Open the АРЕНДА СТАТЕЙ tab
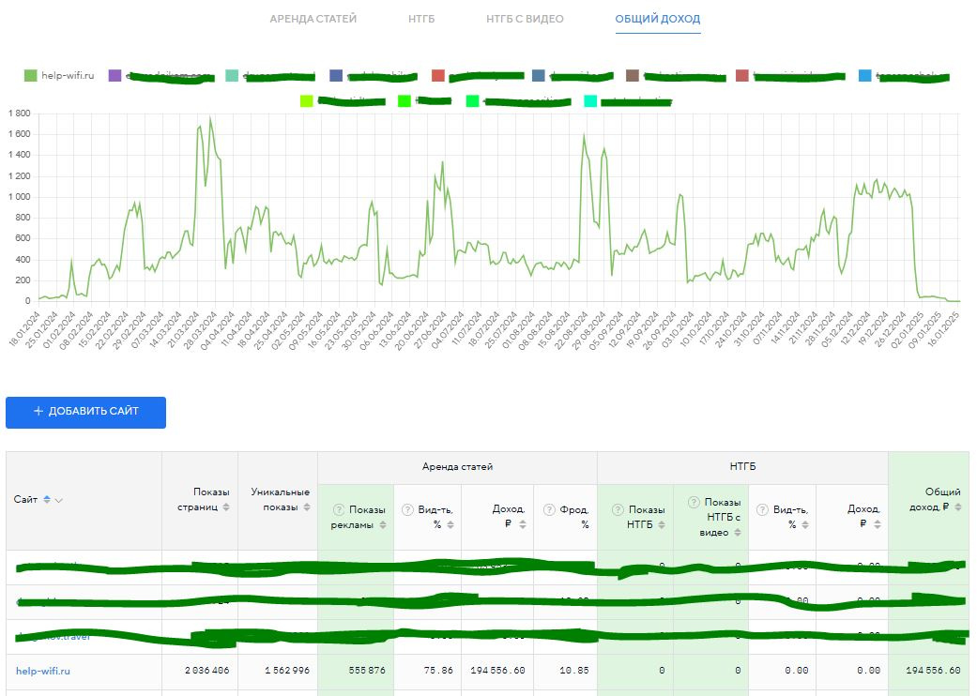Viewport: 977px width, 696px height. (313, 19)
